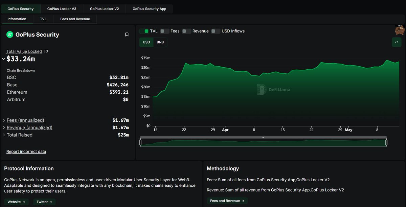
Task: Click the llama avatar in the top corner
Action: pyautogui.click(x=400, y=30)
